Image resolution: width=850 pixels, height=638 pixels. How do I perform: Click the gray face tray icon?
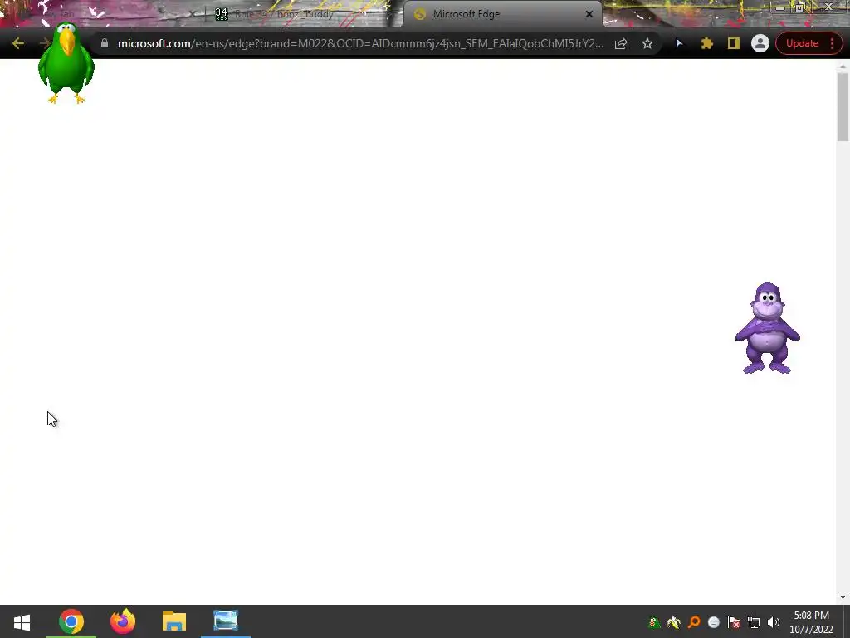713,622
